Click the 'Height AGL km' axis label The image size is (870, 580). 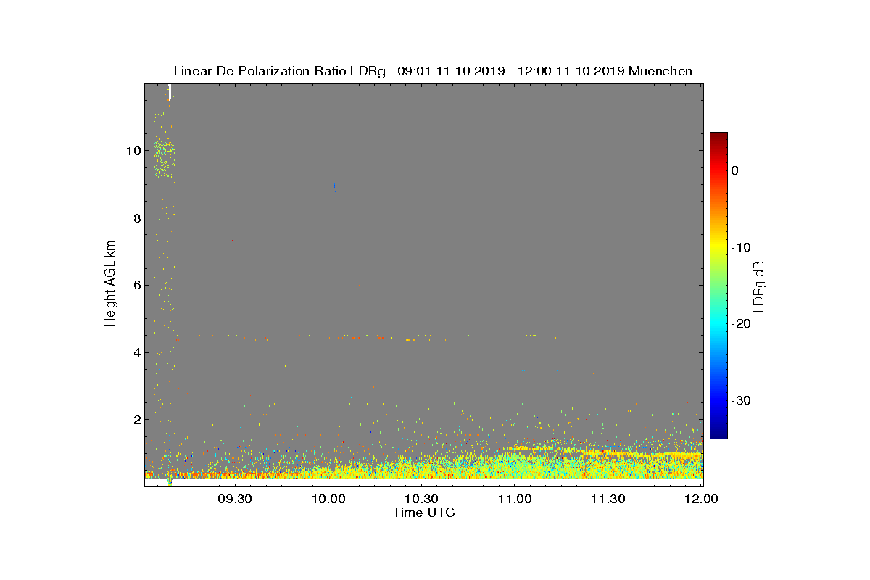coord(110,283)
